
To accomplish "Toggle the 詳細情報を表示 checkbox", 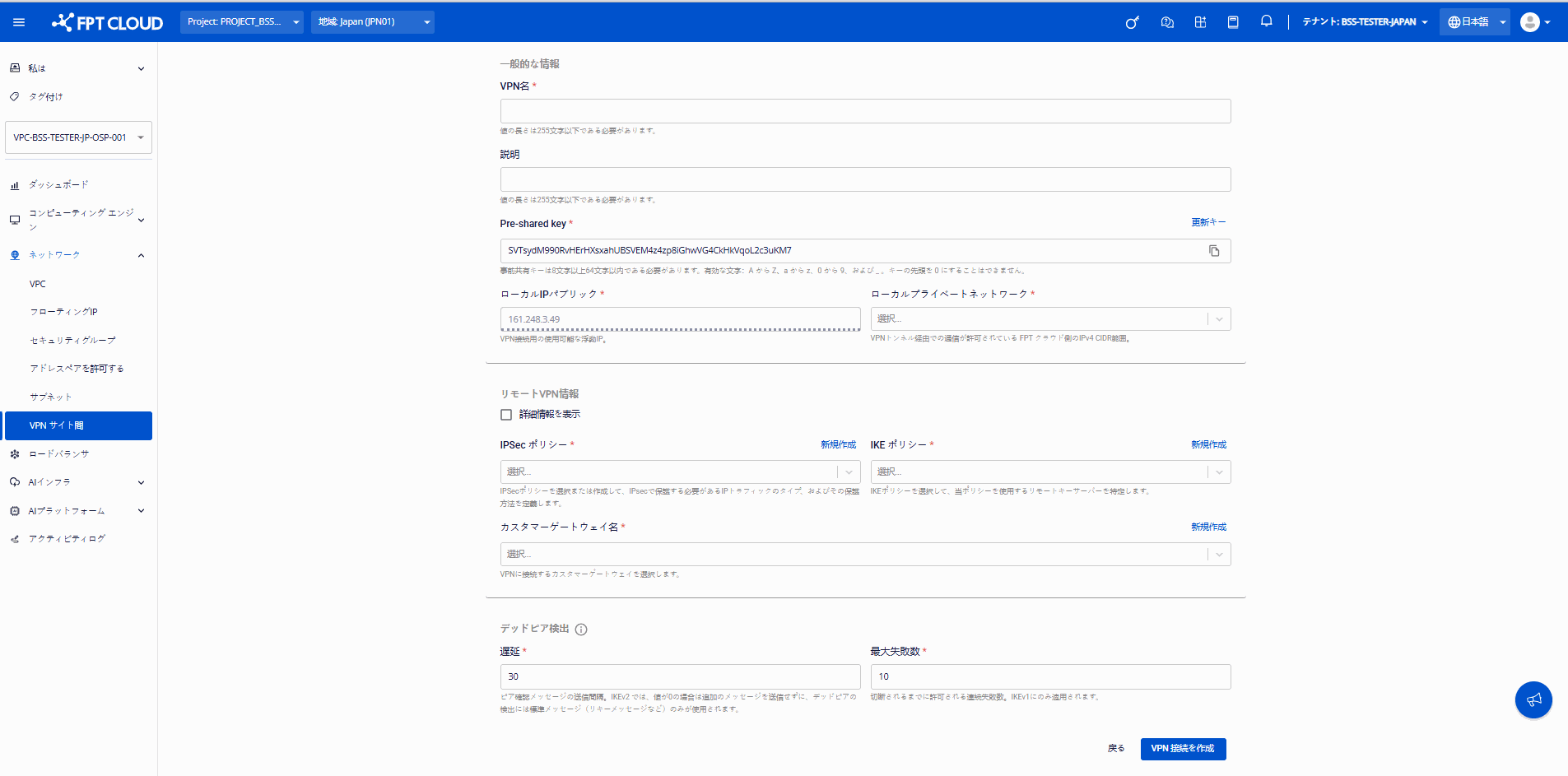I will (x=506, y=415).
